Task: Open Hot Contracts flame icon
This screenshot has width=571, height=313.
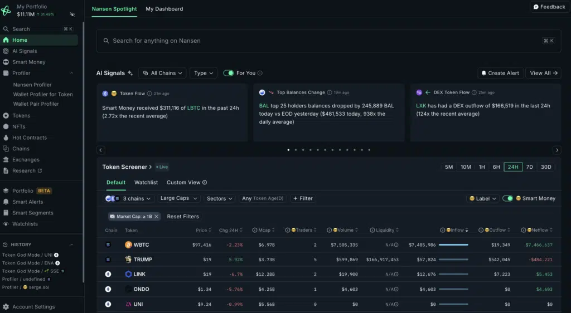Action: [6, 138]
